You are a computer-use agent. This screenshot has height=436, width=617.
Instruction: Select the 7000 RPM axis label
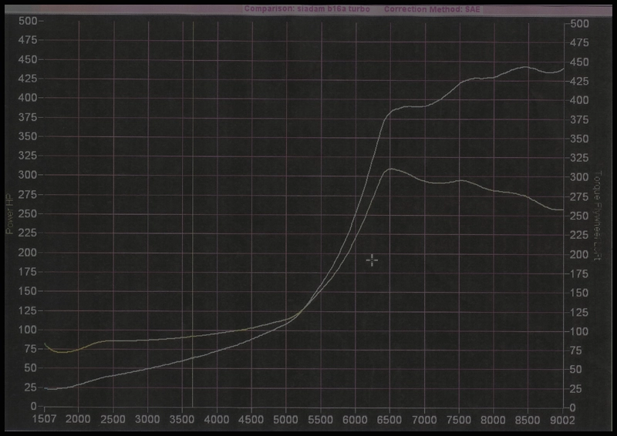(424, 420)
